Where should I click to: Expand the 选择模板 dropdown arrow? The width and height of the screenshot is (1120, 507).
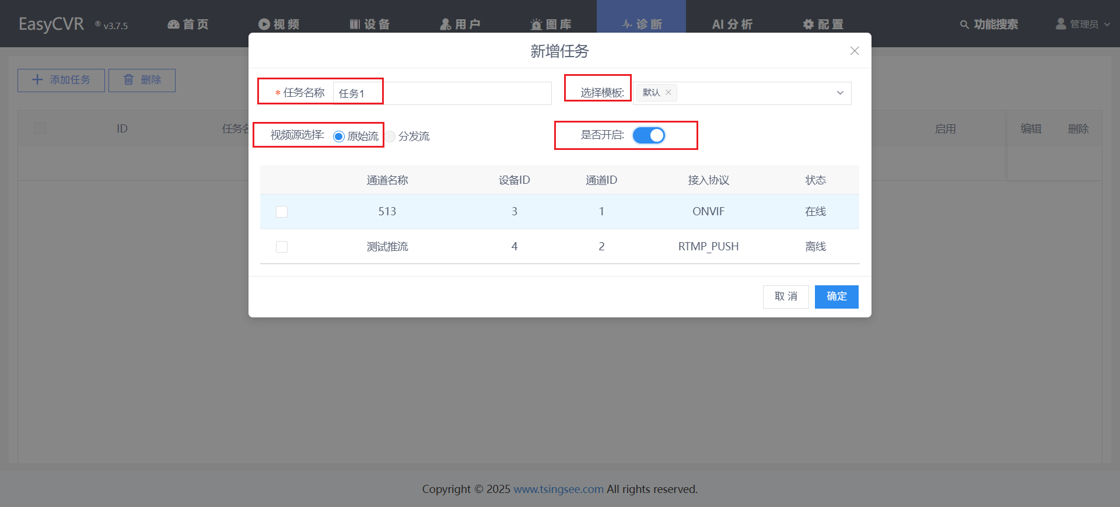click(840, 93)
